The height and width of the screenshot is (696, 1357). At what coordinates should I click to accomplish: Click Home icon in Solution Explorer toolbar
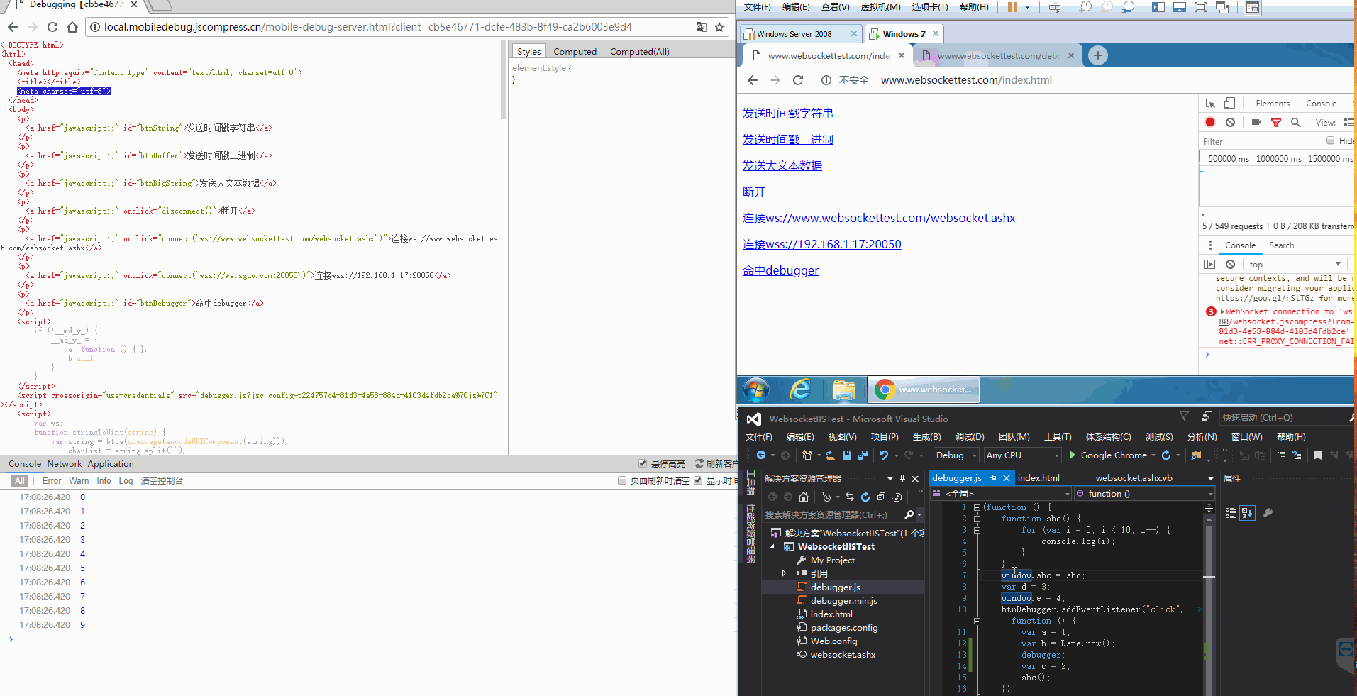pyautogui.click(x=803, y=497)
